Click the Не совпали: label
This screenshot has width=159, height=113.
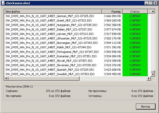pos(14,96)
